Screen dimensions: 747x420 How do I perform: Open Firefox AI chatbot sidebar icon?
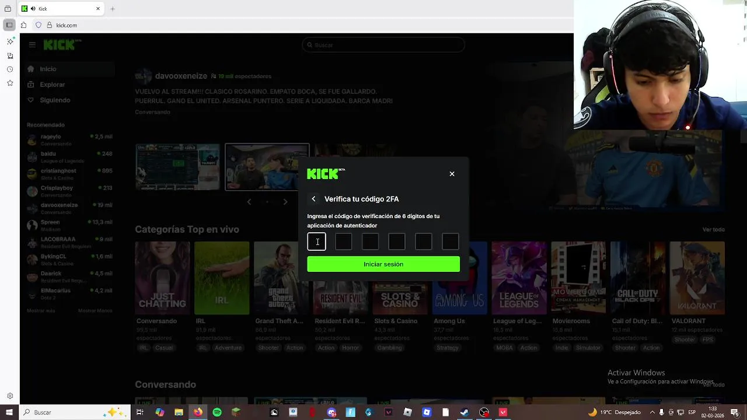[10, 41]
